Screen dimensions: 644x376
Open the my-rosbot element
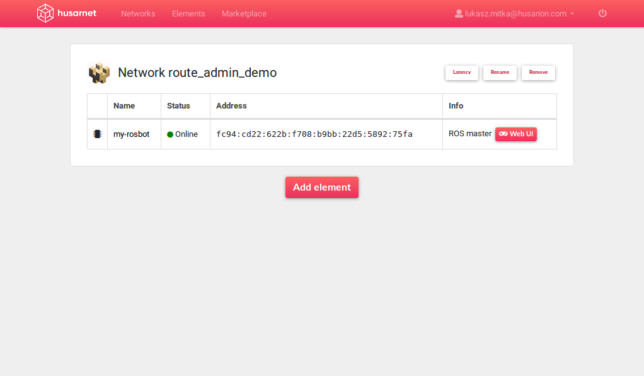(132, 134)
